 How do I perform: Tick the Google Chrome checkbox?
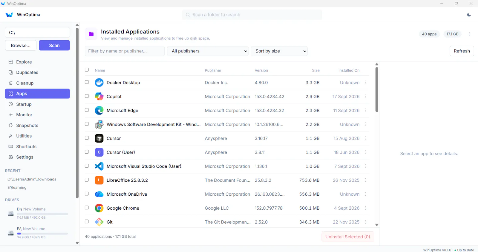point(87,208)
